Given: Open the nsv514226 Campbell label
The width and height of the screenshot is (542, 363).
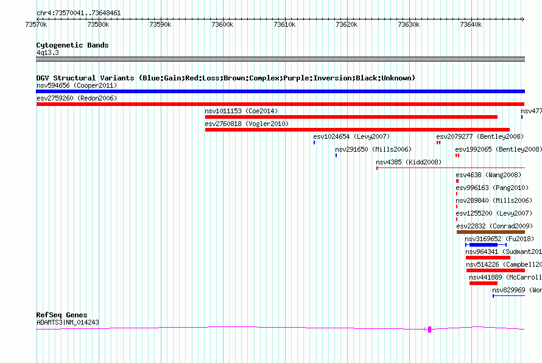Looking at the screenshot, I should click(504, 264).
